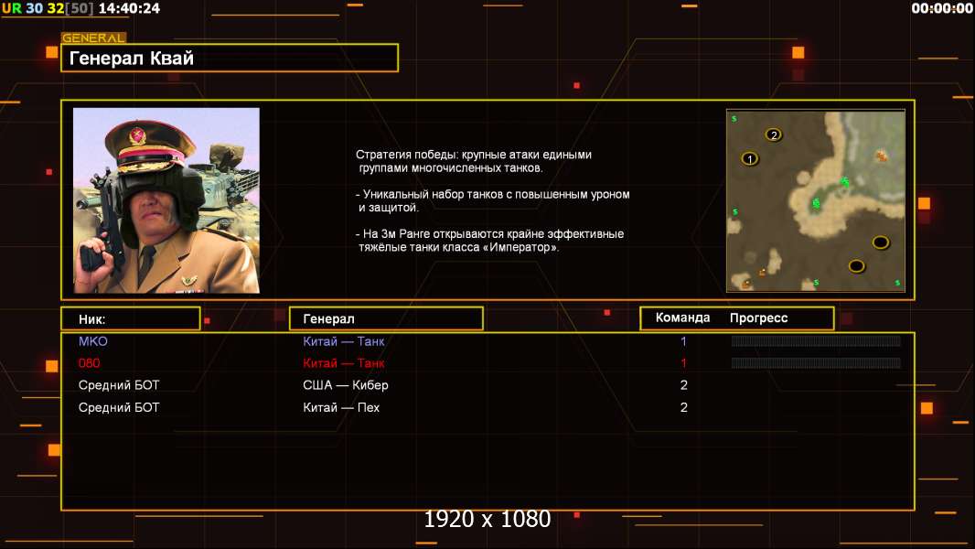
Task: Click the 'Уникальный набор танков' bullet text
Action: (492, 200)
